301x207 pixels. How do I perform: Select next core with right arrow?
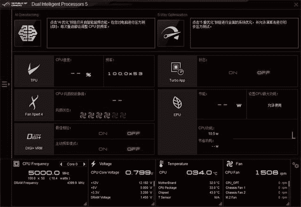click(84, 164)
